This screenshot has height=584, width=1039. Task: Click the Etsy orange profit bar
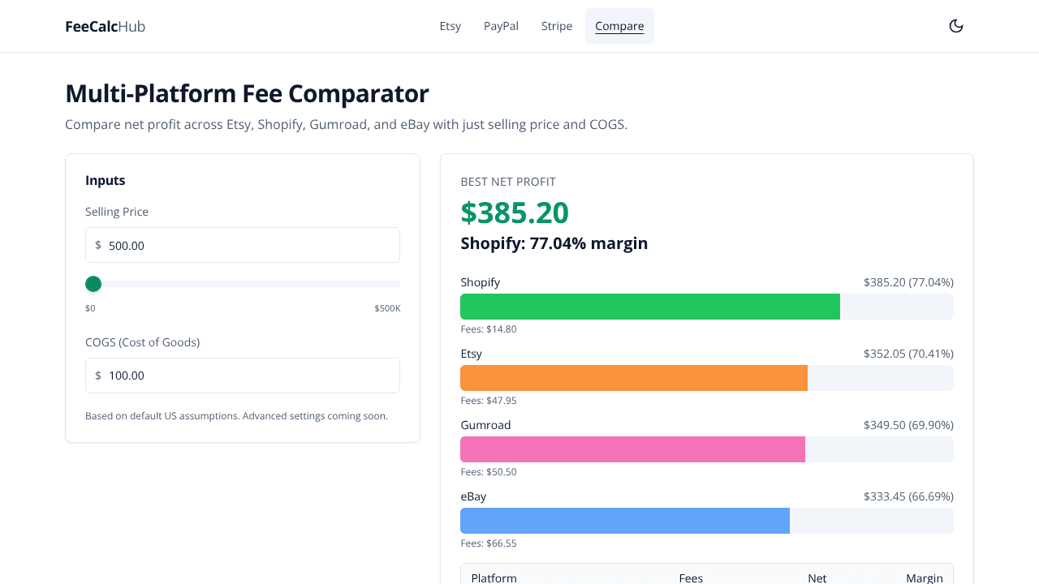tap(634, 378)
